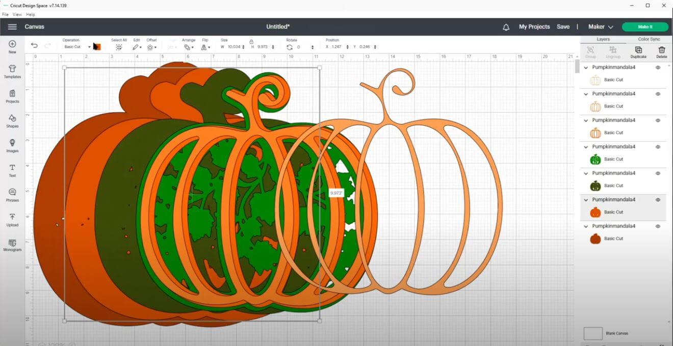The image size is (673, 346).
Task: Click the Untitled* project title
Action: click(x=278, y=26)
